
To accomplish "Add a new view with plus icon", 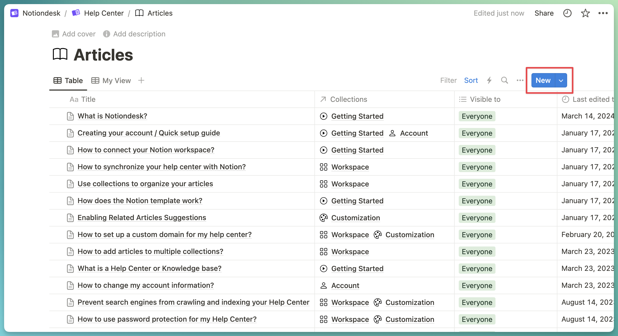I will point(141,81).
